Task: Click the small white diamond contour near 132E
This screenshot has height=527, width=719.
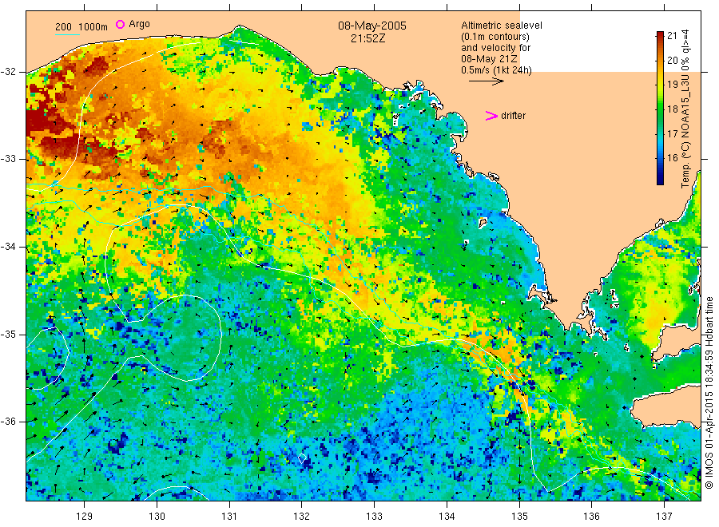Action: coord(302,458)
